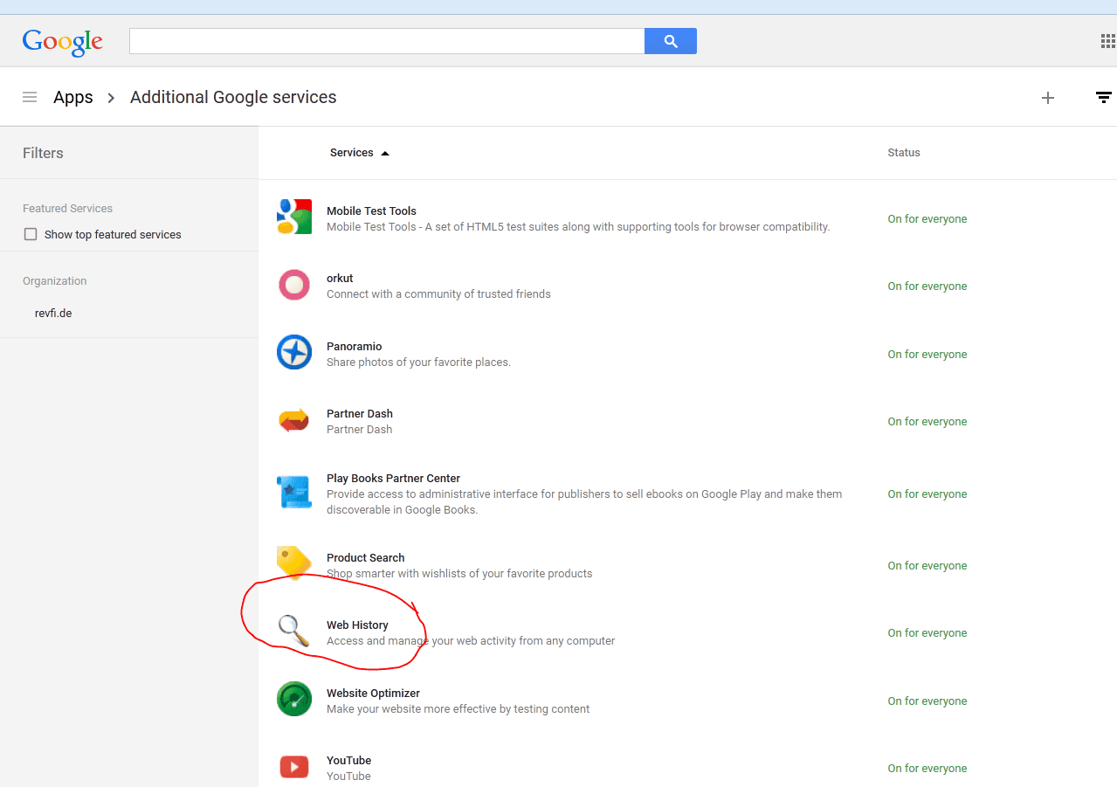Click the Play Books Partner Center icon
Screen dimensions: 1117x787
point(294,493)
